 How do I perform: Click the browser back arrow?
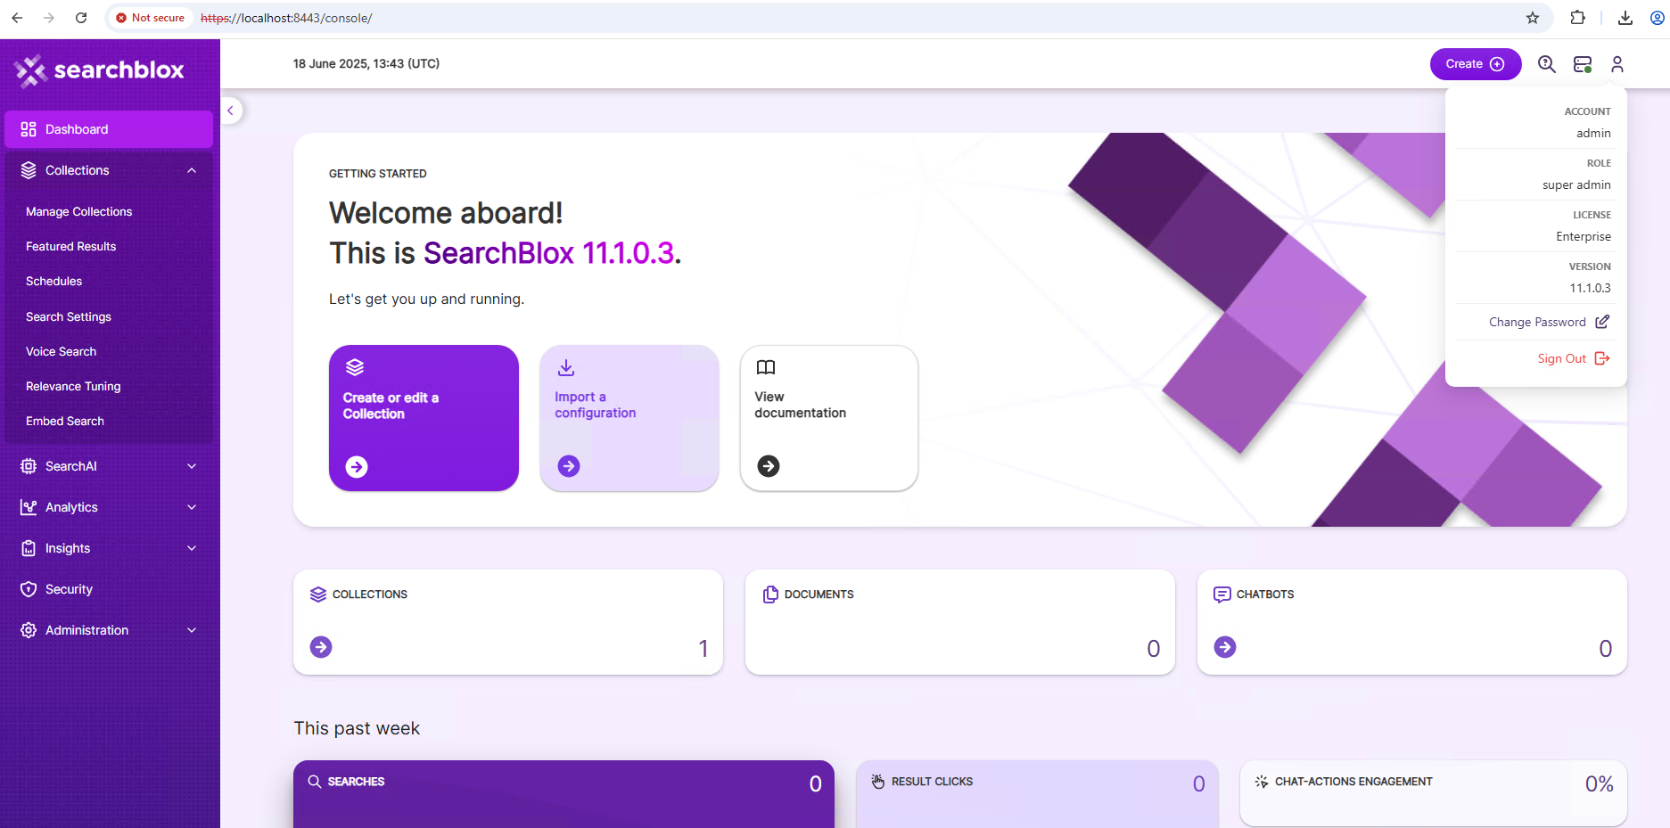pyautogui.click(x=17, y=18)
